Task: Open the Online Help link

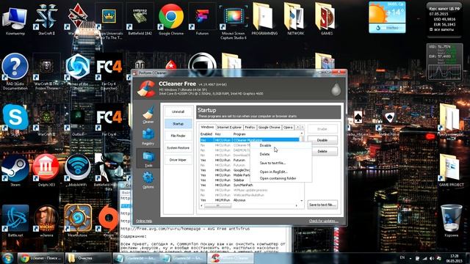Action: (144, 221)
